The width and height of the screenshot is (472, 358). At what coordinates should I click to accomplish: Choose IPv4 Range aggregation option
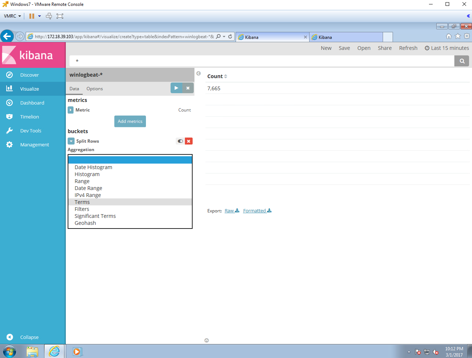click(130, 195)
